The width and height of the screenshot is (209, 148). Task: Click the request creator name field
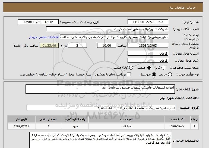coord(114,37)
